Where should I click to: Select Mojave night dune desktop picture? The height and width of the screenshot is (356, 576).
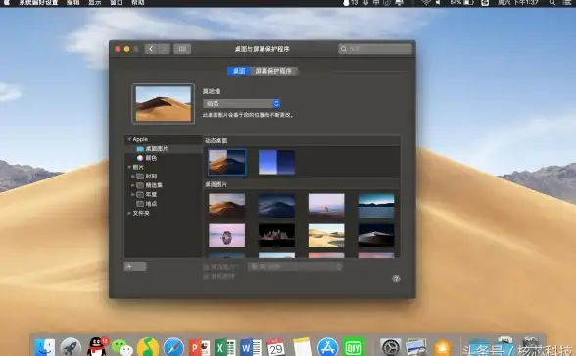pyautogui.click(x=276, y=206)
